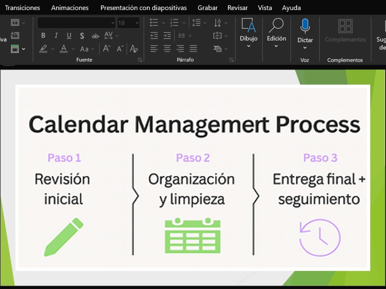Screen dimensions: 386x289
Task: Align text left
Action: tap(154, 49)
